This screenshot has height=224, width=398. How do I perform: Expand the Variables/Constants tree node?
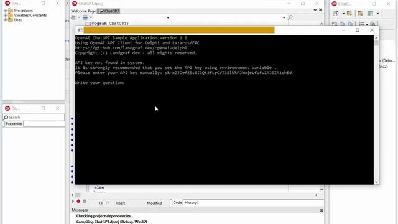[5, 15]
